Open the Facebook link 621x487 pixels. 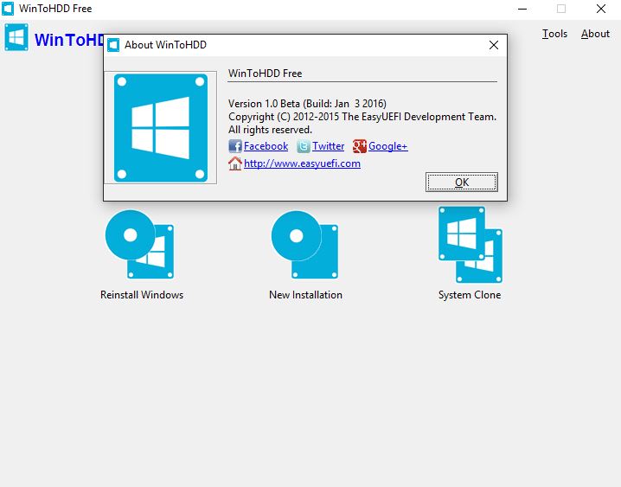tap(266, 146)
